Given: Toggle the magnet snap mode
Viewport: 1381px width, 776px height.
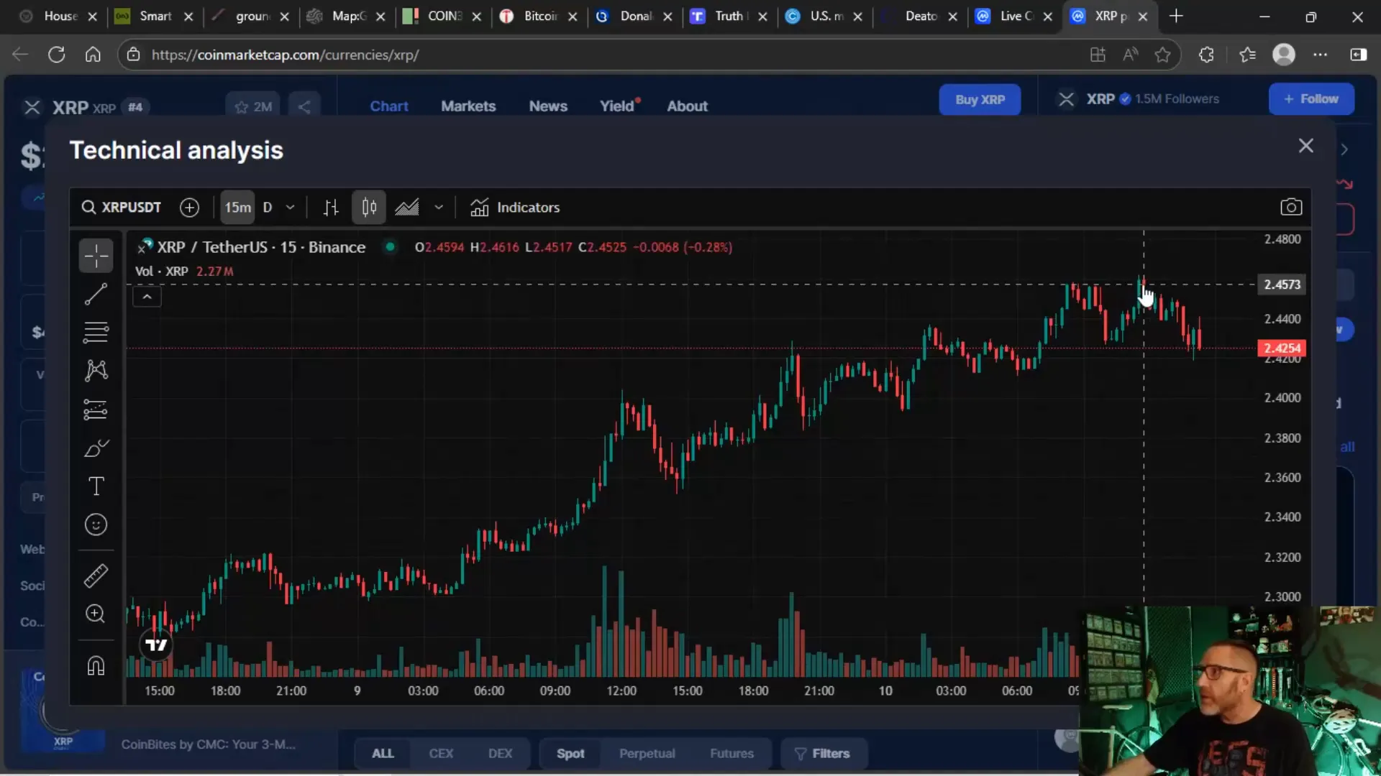Looking at the screenshot, I should (x=96, y=666).
